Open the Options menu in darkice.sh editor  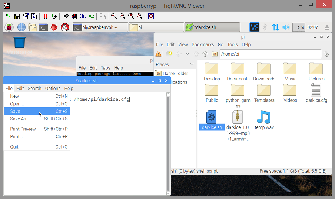point(53,89)
